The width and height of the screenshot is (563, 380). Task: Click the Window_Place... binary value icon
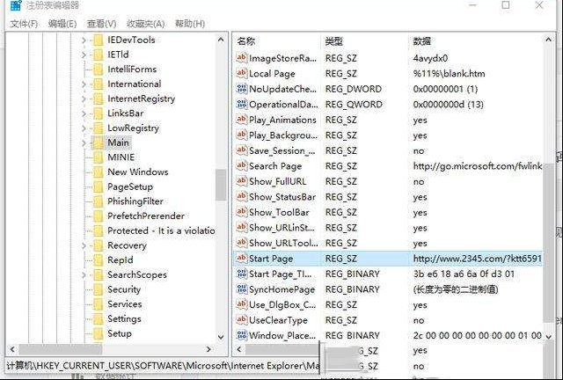(242, 335)
